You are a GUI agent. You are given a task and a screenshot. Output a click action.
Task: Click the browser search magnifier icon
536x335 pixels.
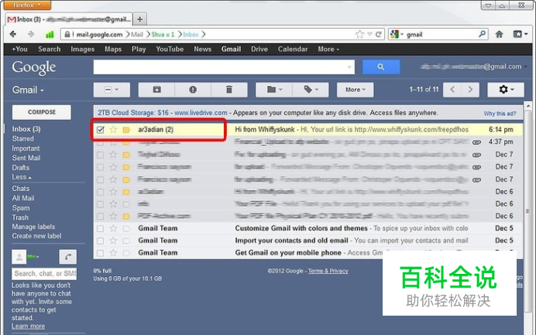click(482, 34)
